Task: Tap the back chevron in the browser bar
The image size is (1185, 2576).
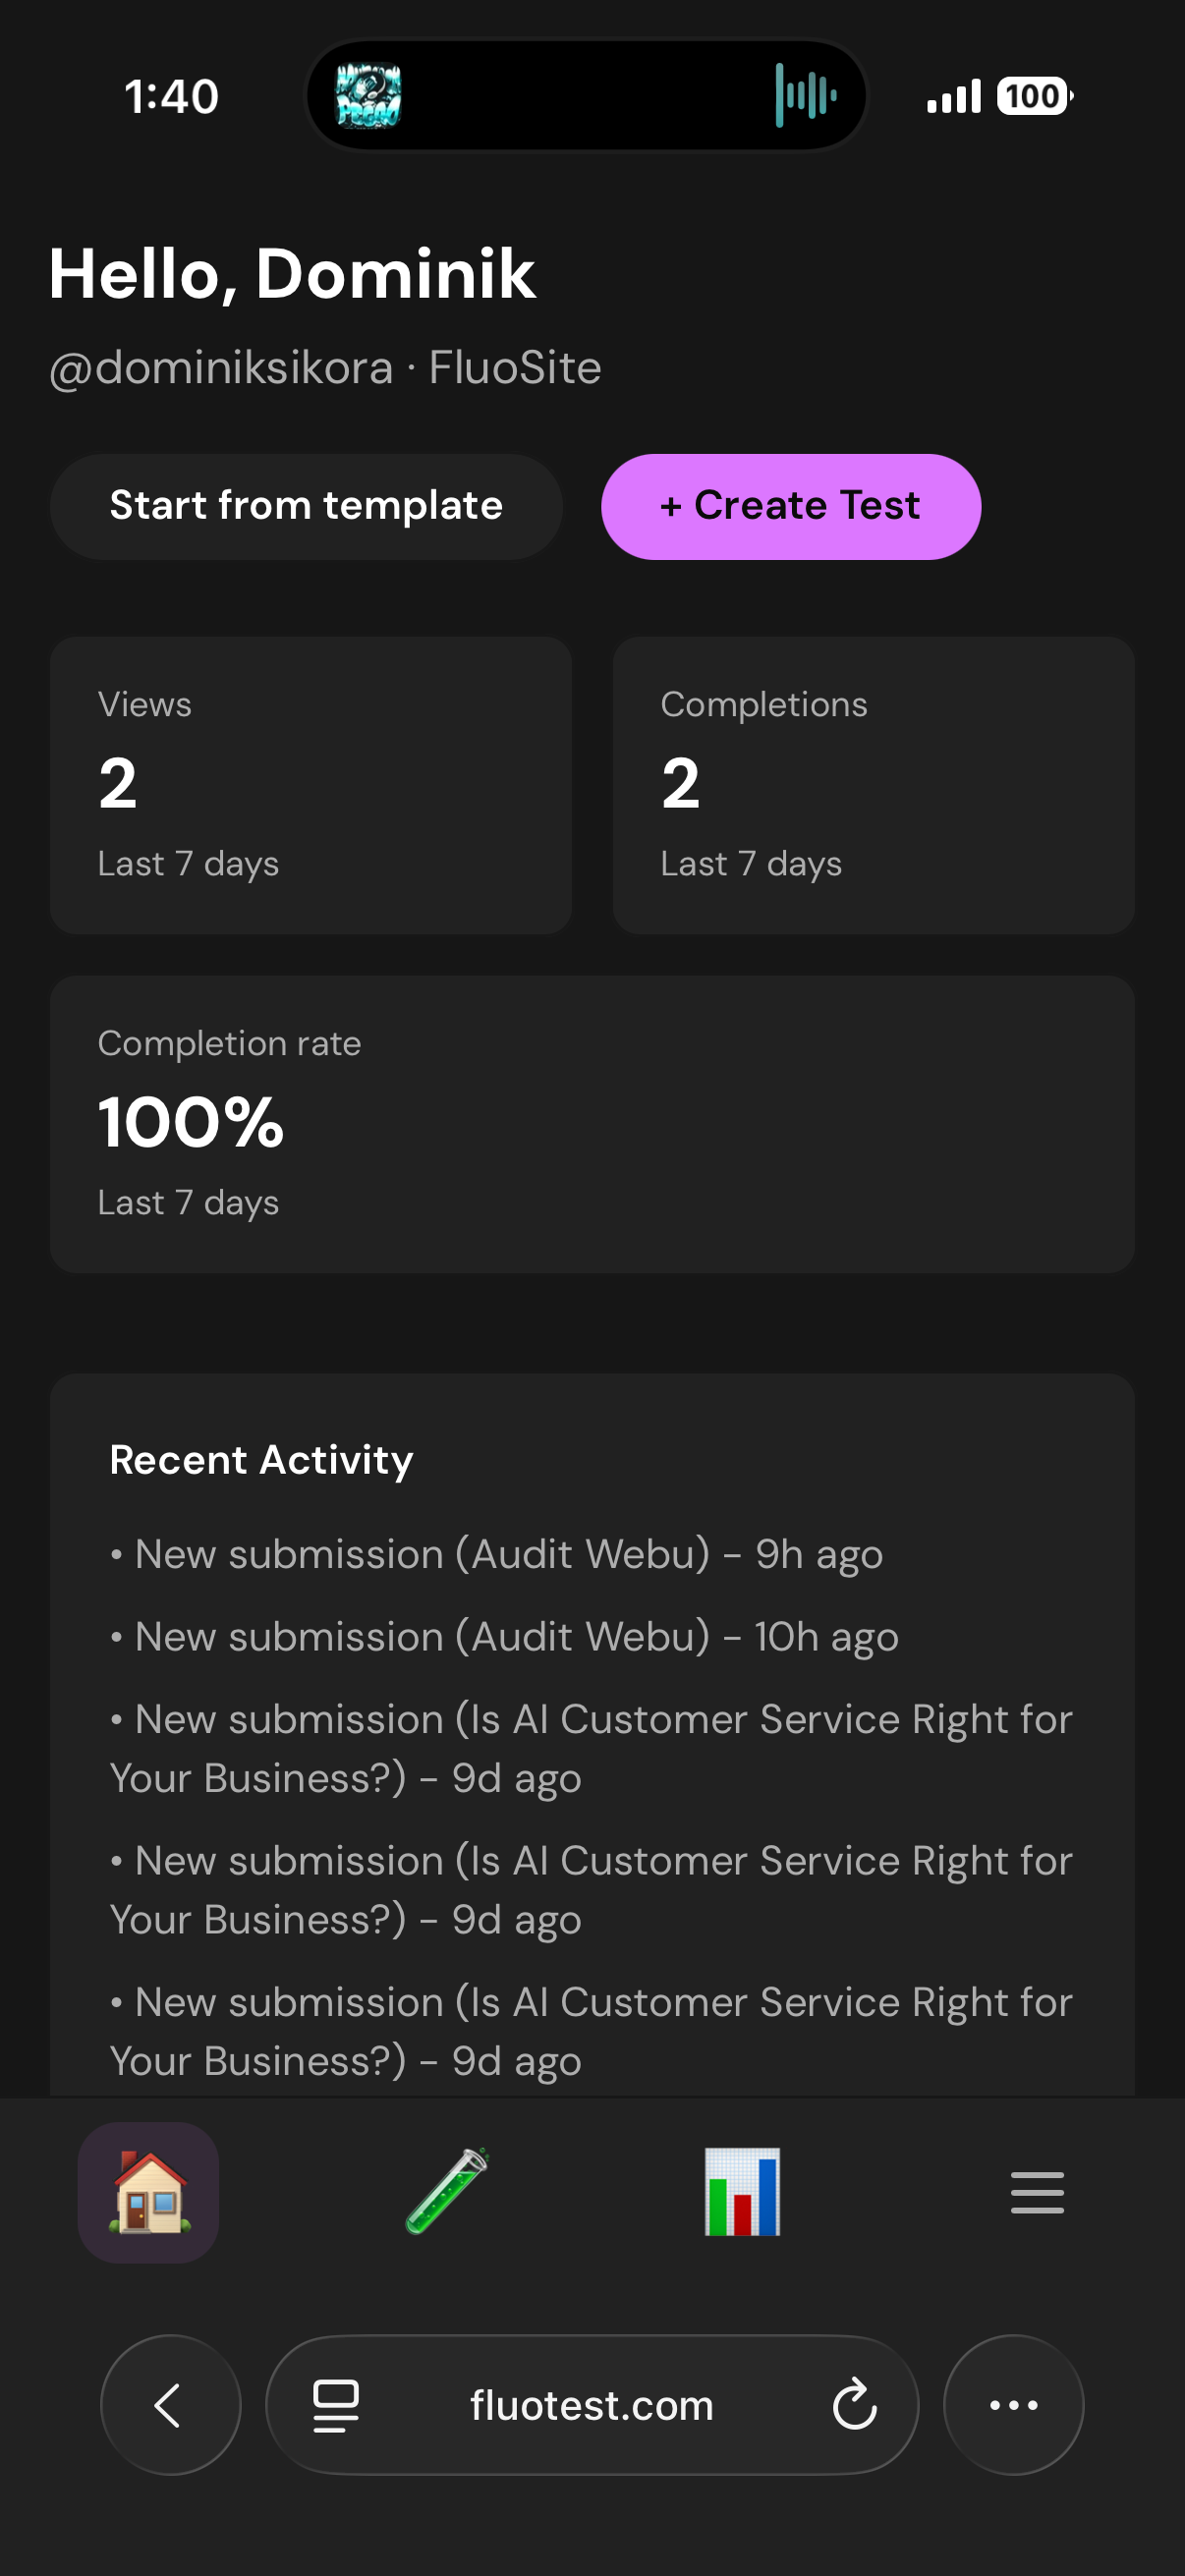Action: 169,2406
